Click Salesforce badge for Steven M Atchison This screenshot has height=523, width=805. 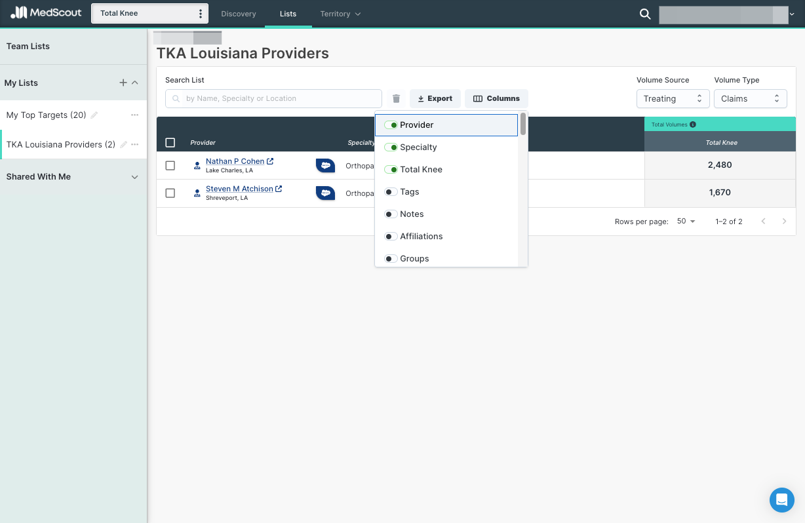(325, 193)
